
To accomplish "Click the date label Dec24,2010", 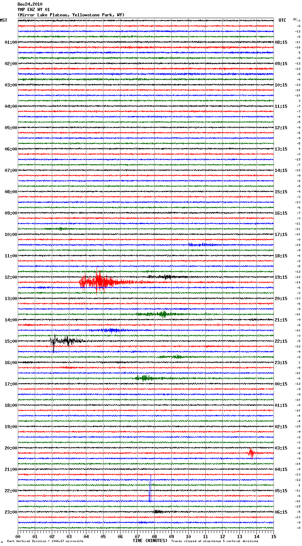I will click(30, 4).
